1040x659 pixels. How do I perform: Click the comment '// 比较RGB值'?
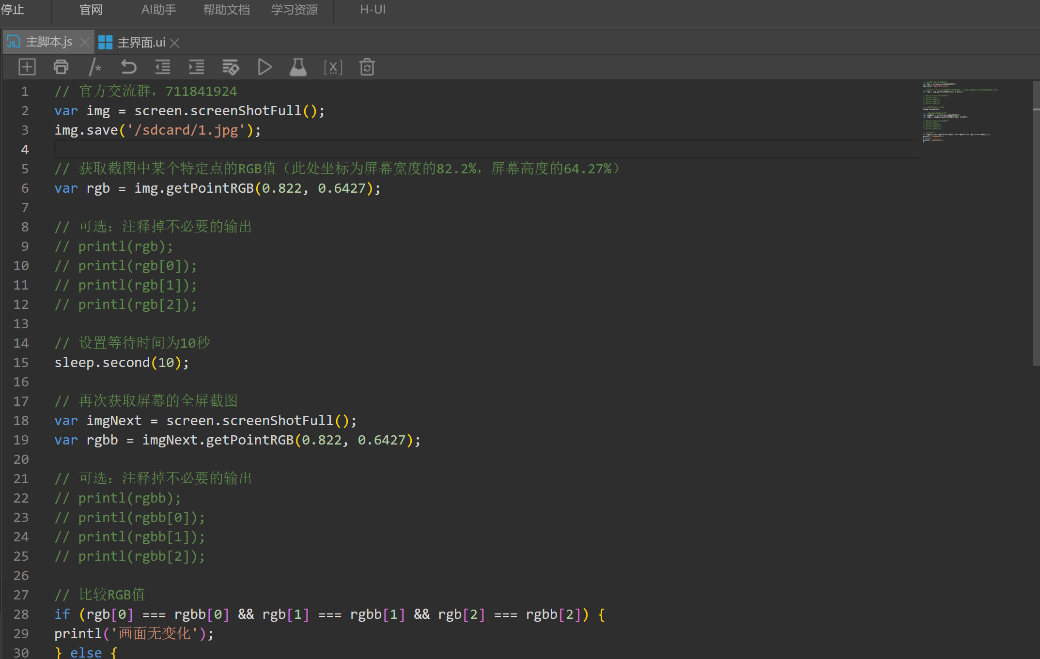[x=100, y=595]
